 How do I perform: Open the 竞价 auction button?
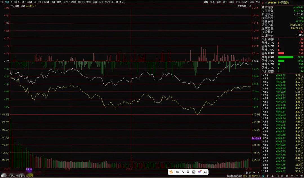[219, 2]
